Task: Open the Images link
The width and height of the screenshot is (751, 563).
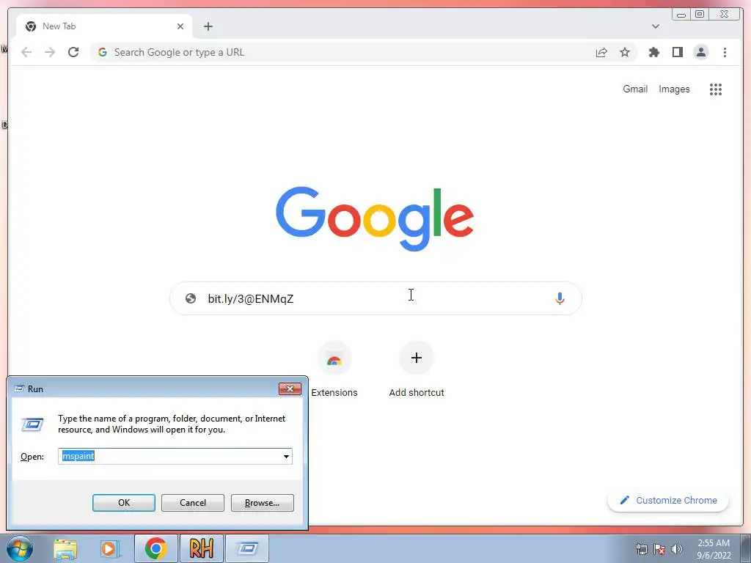Action: (x=674, y=89)
